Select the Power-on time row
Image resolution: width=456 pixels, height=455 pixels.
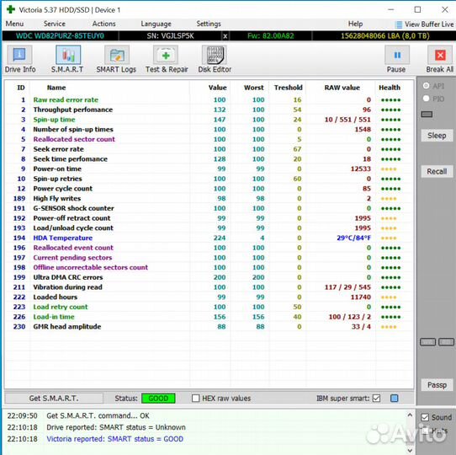(209, 169)
